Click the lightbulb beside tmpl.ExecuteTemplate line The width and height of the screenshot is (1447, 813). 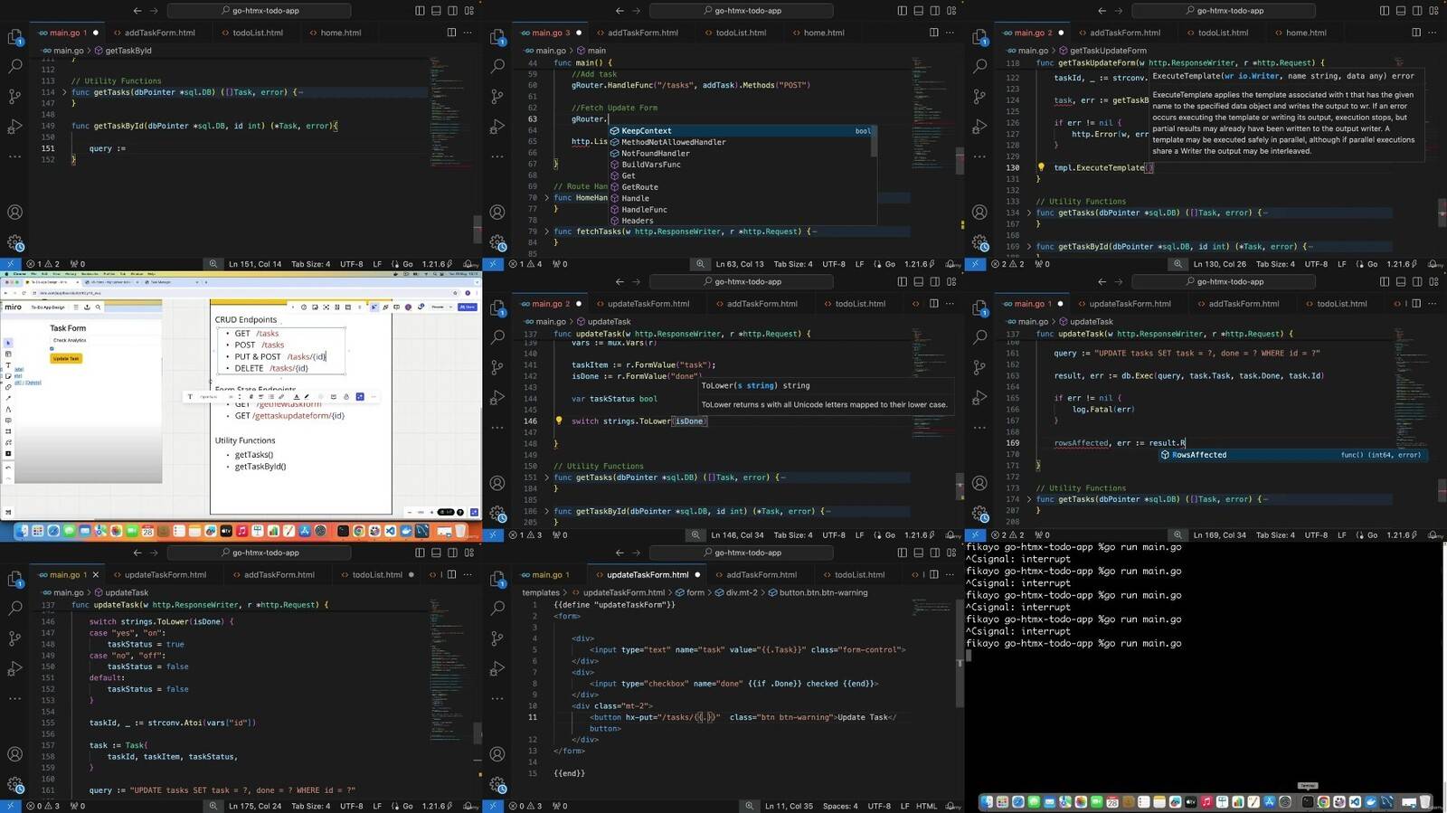click(1041, 167)
